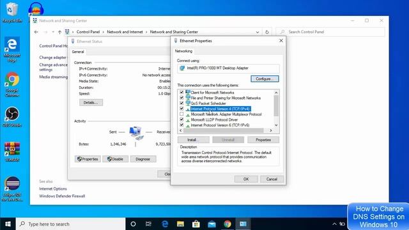The image size is (409, 230).
Task: Open Internet Options link
Action: (x=53, y=188)
